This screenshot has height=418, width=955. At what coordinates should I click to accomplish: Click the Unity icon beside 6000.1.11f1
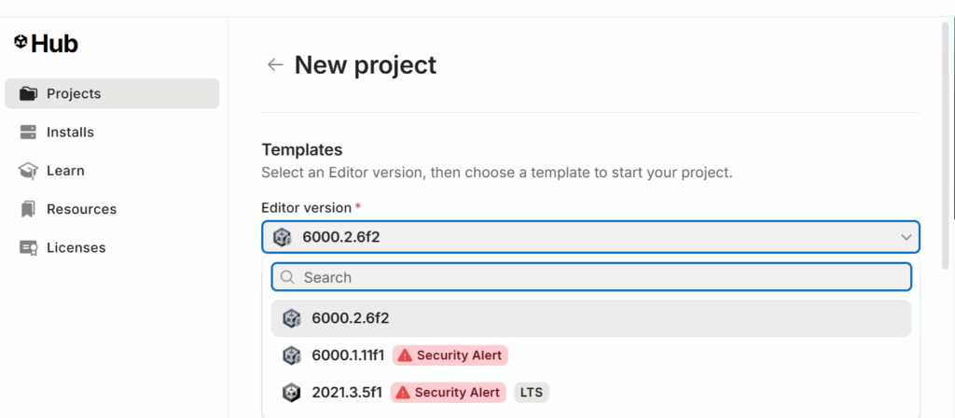[x=292, y=355]
